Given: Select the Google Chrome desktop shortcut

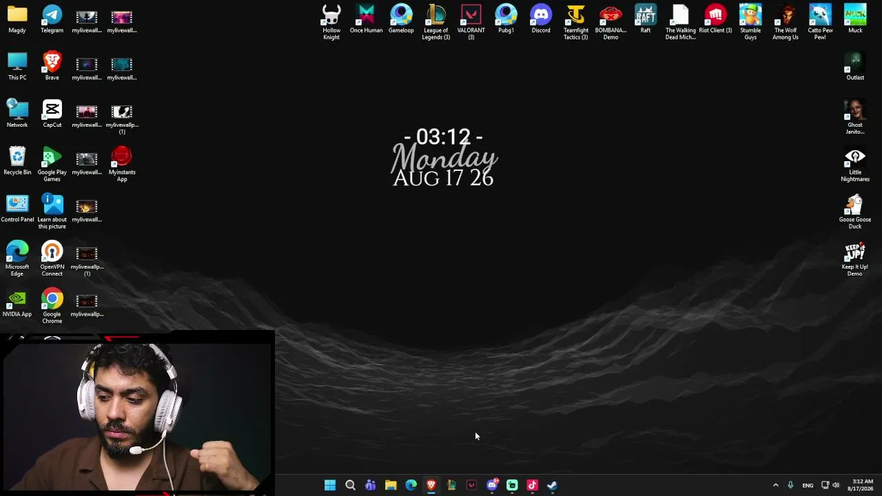Looking at the screenshot, I should pos(52,307).
